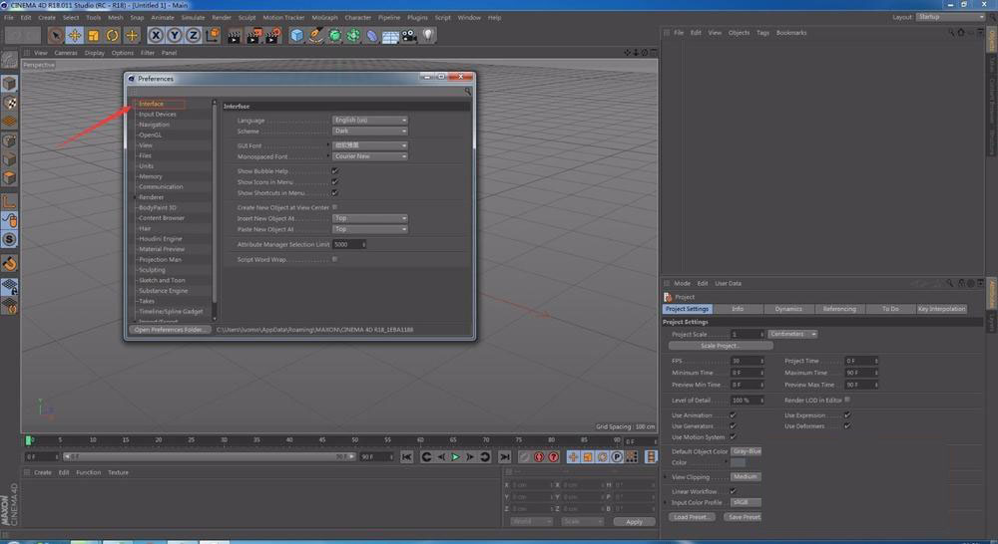Switch to the Dynamics tab
This screenshot has height=544, width=998.
click(x=788, y=309)
